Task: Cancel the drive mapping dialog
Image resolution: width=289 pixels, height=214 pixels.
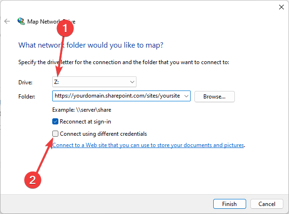Action: click(x=266, y=204)
